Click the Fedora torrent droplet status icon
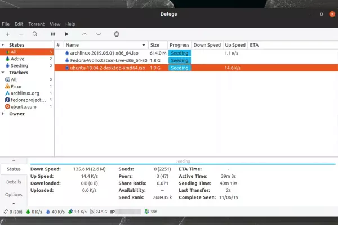 click(x=67, y=60)
